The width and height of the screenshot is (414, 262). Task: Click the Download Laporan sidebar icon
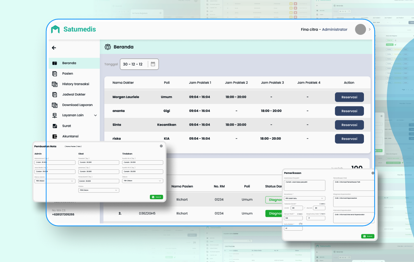55,105
